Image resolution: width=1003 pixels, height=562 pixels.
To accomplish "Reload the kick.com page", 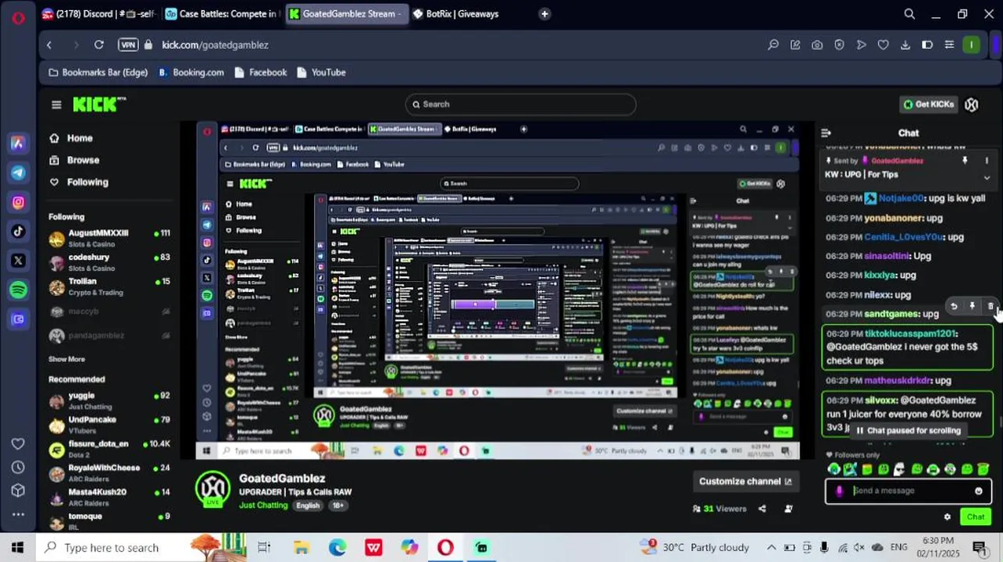I will pyautogui.click(x=98, y=44).
